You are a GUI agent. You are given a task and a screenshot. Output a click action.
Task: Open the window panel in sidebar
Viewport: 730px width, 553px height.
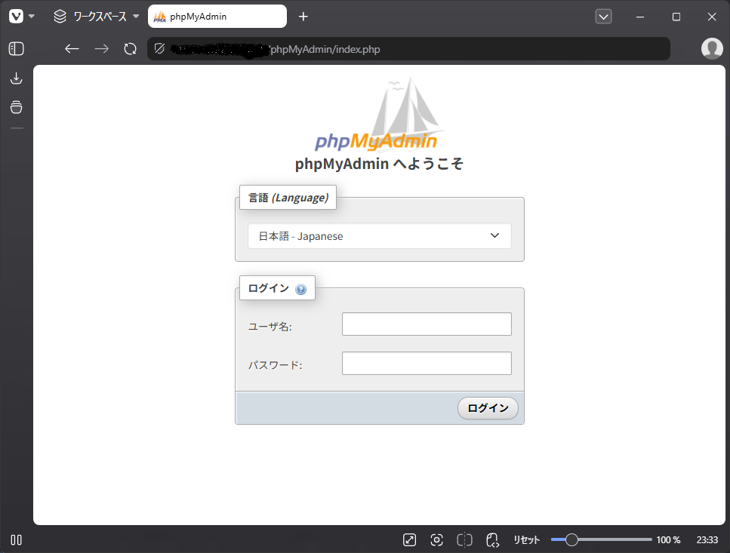point(17,107)
